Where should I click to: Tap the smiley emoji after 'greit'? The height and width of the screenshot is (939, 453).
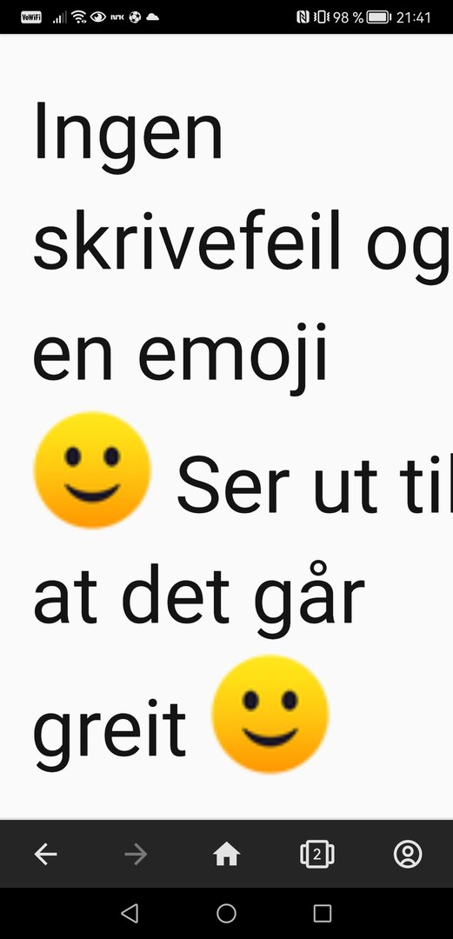[x=270, y=714]
